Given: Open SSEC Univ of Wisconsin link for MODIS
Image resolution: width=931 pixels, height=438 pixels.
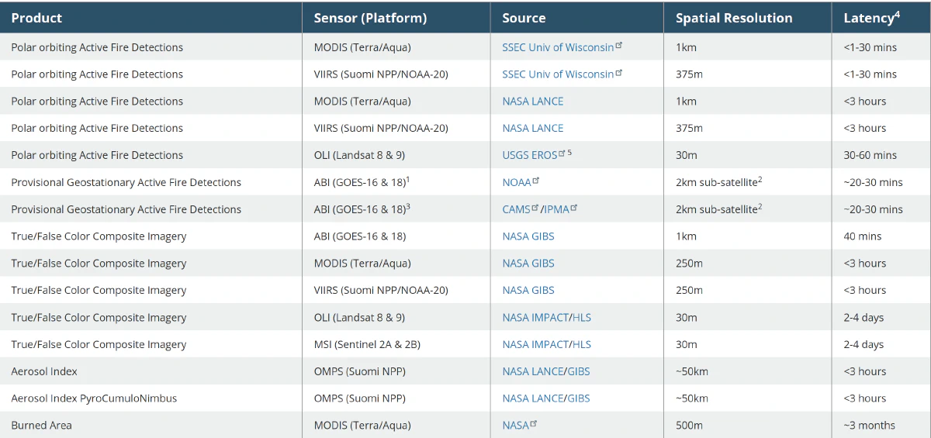Looking at the screenshot, I should point(558,47).
